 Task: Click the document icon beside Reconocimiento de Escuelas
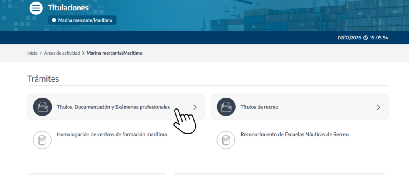pos(226,140)
